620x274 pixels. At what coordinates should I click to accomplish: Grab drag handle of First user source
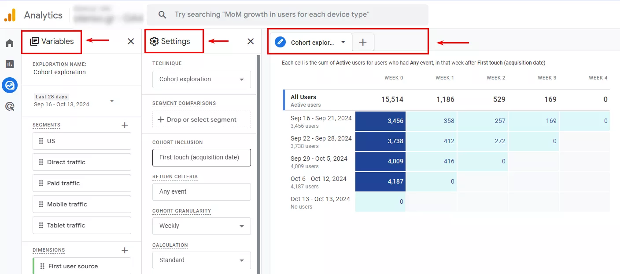tap(42, 266)
